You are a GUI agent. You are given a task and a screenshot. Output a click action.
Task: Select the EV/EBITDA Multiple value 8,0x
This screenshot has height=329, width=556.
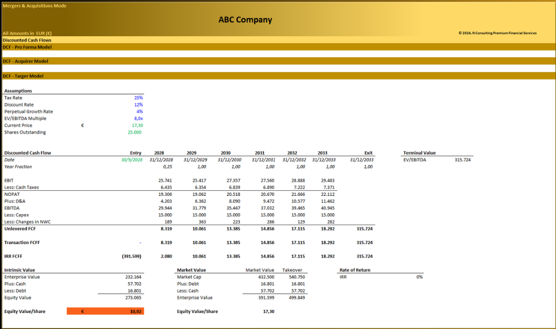pos(138,119)
